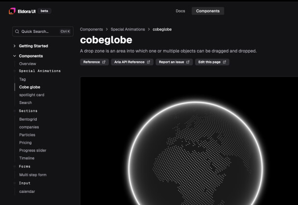The width and height of the screenshot is (298, 205).
Task: Open the calendar input page
Action: (27, 191)
